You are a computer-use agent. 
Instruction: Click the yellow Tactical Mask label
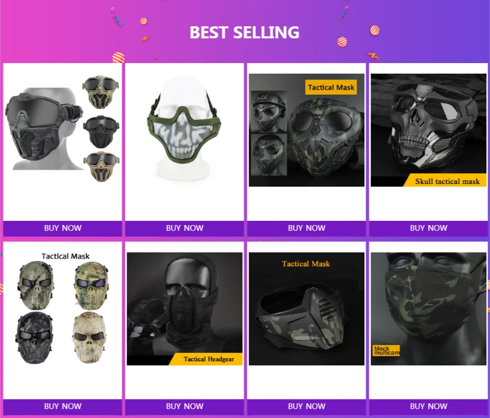click(331, 87)
